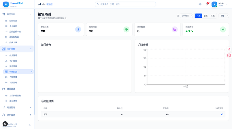Click the 个人座舱 sidebar icon
232x129 pixels.
[x=6, y=26]
